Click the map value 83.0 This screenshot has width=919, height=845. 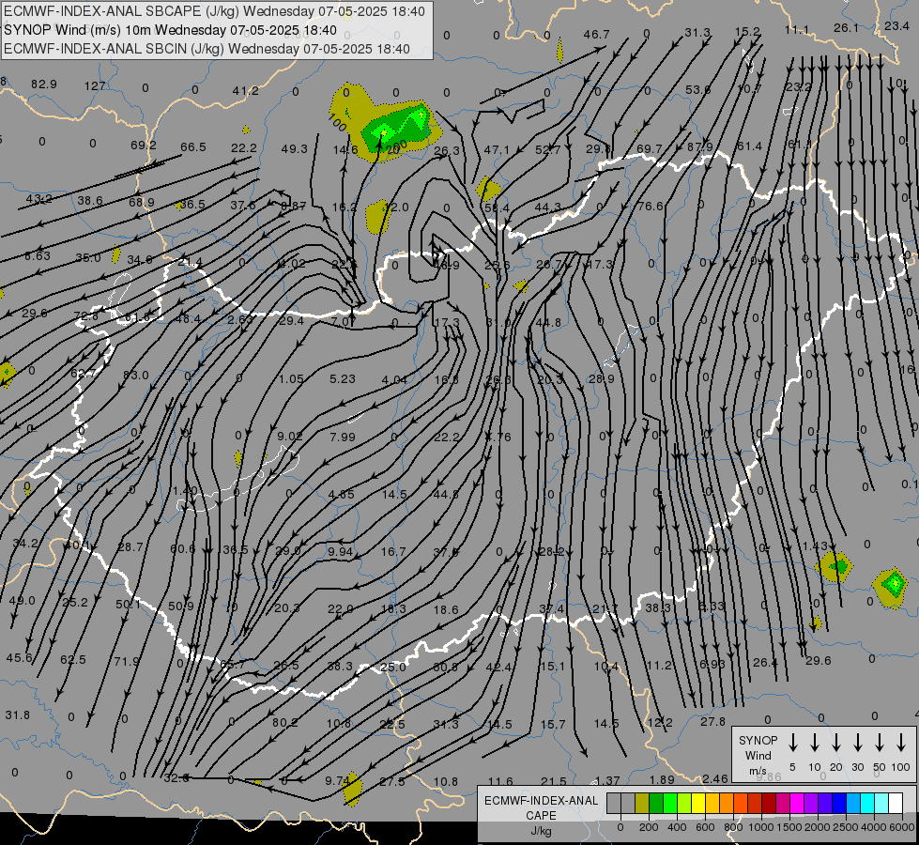[x=136, y=375]
